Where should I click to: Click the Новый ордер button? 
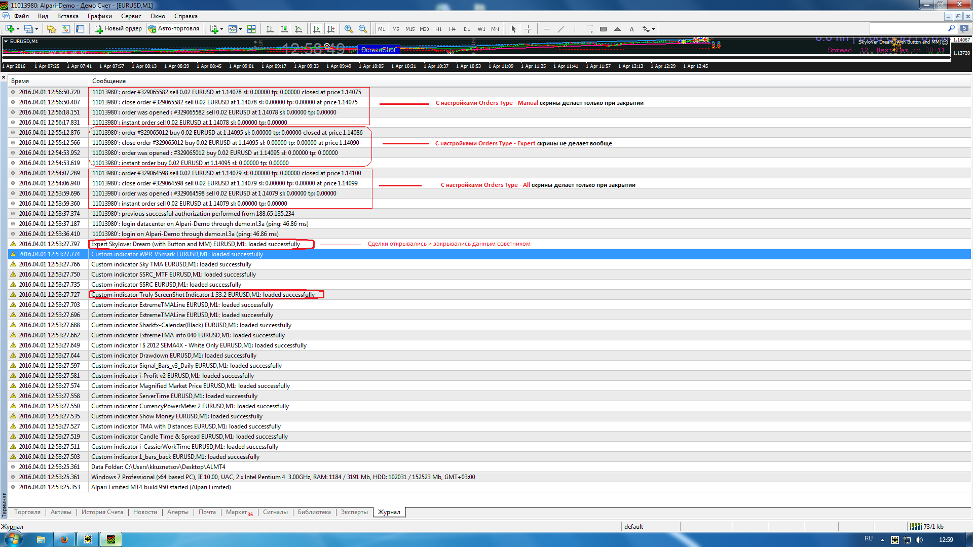pyautogui.click(x=118, y=29)
